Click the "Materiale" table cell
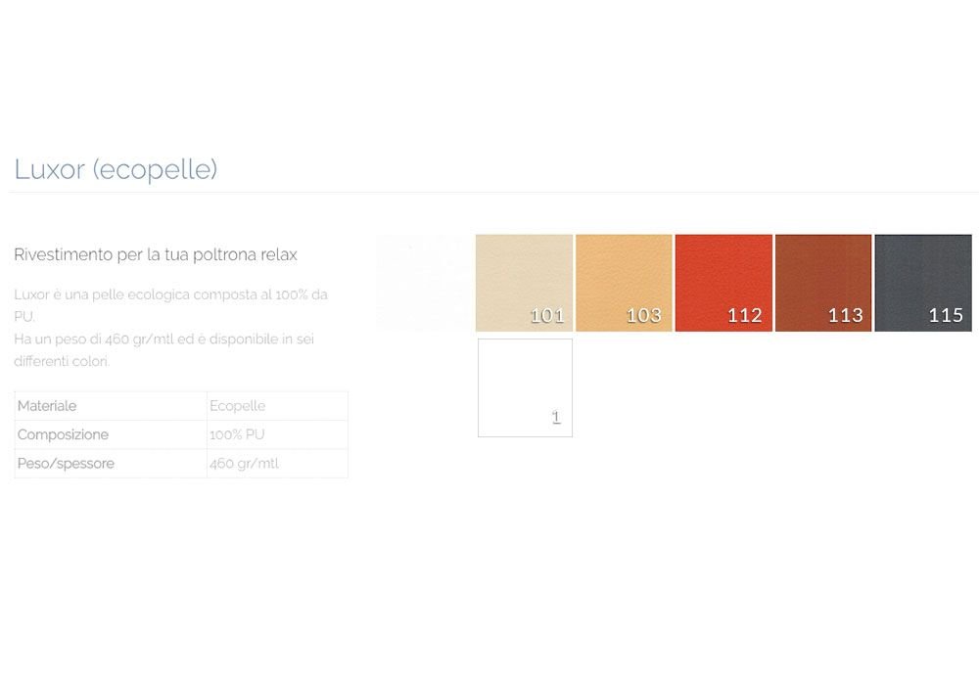The width and height of the screenshot is (979, 678). tap(47, 406)
